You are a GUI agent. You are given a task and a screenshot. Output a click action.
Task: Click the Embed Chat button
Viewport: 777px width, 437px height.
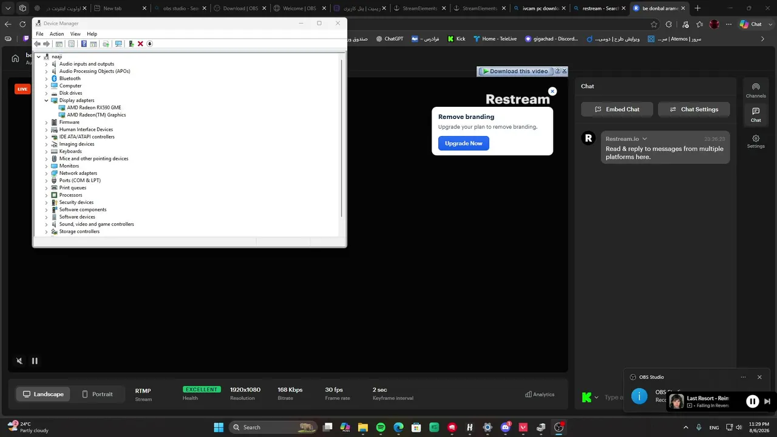click(617, 109)
